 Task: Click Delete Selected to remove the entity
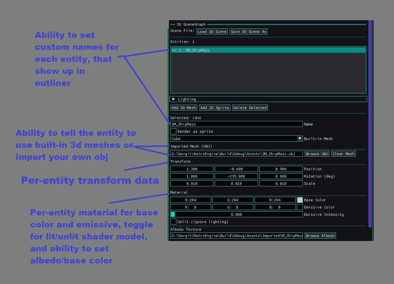pyautogui.click(x=250, y=107)
